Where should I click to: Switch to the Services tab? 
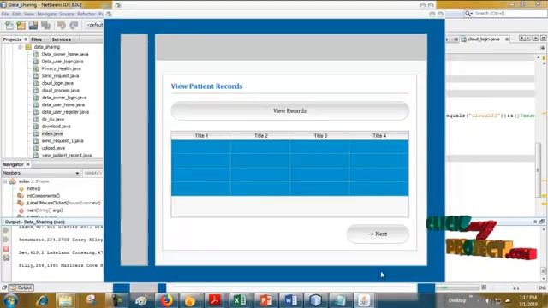pyautogui.click(x=61, y=39)
